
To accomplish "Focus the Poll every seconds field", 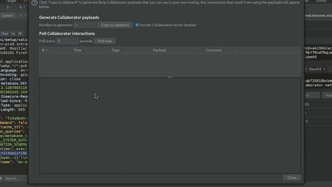I will click(67, 41).
